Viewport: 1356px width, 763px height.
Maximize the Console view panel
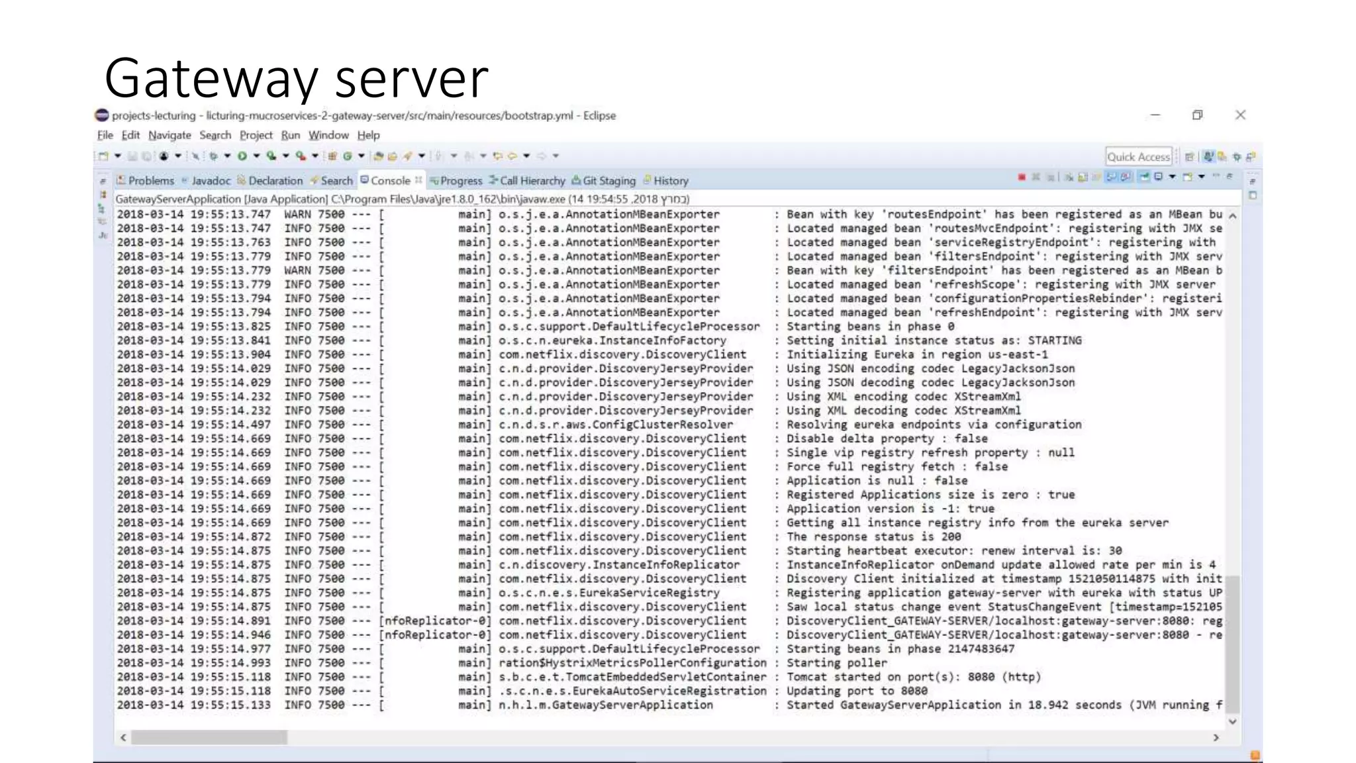1230,176
